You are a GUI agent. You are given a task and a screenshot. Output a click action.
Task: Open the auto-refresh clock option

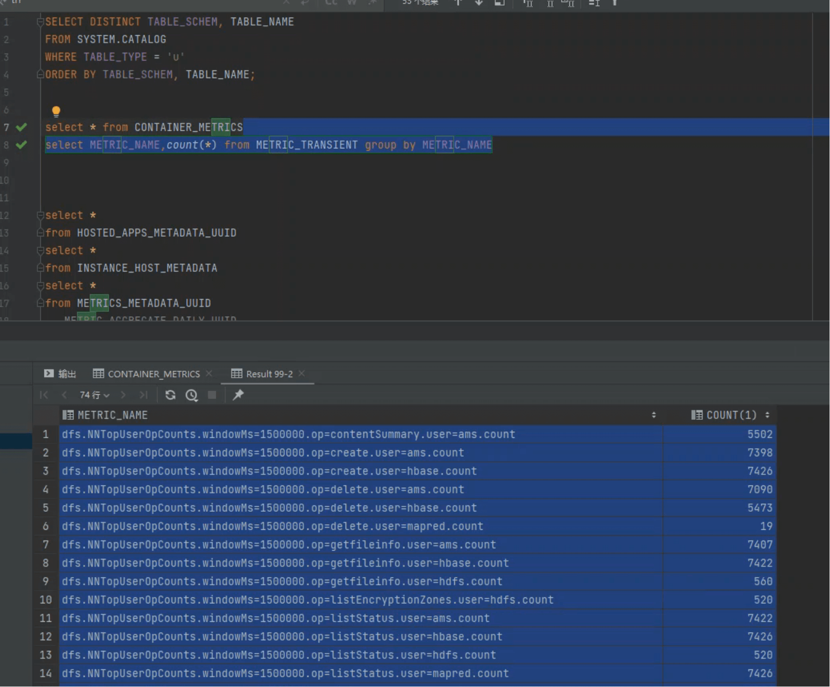[x=191, y=395]
